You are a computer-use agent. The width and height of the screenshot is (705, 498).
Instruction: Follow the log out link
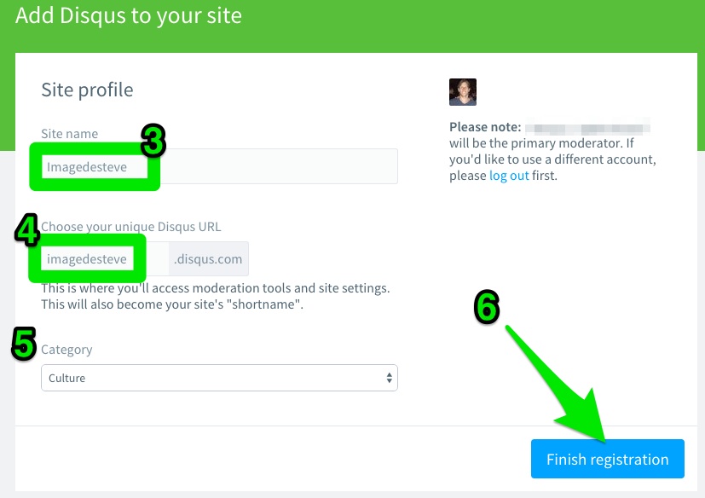point(509,176)
